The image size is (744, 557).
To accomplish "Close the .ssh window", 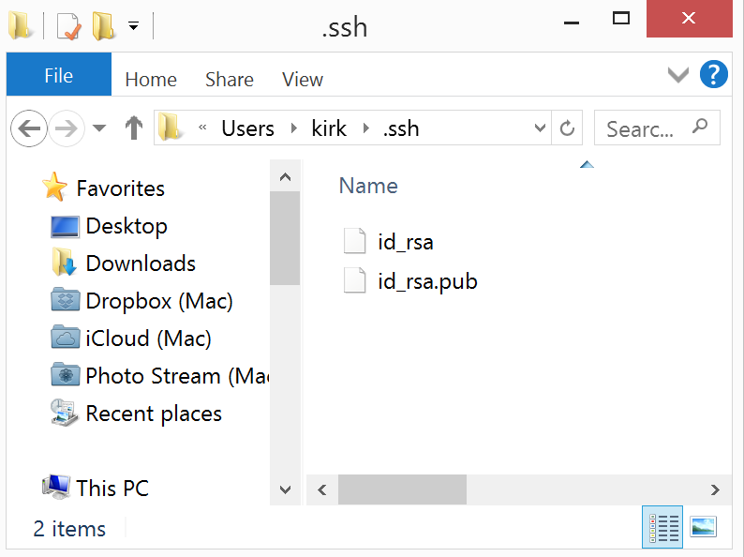I will point(689,19).
